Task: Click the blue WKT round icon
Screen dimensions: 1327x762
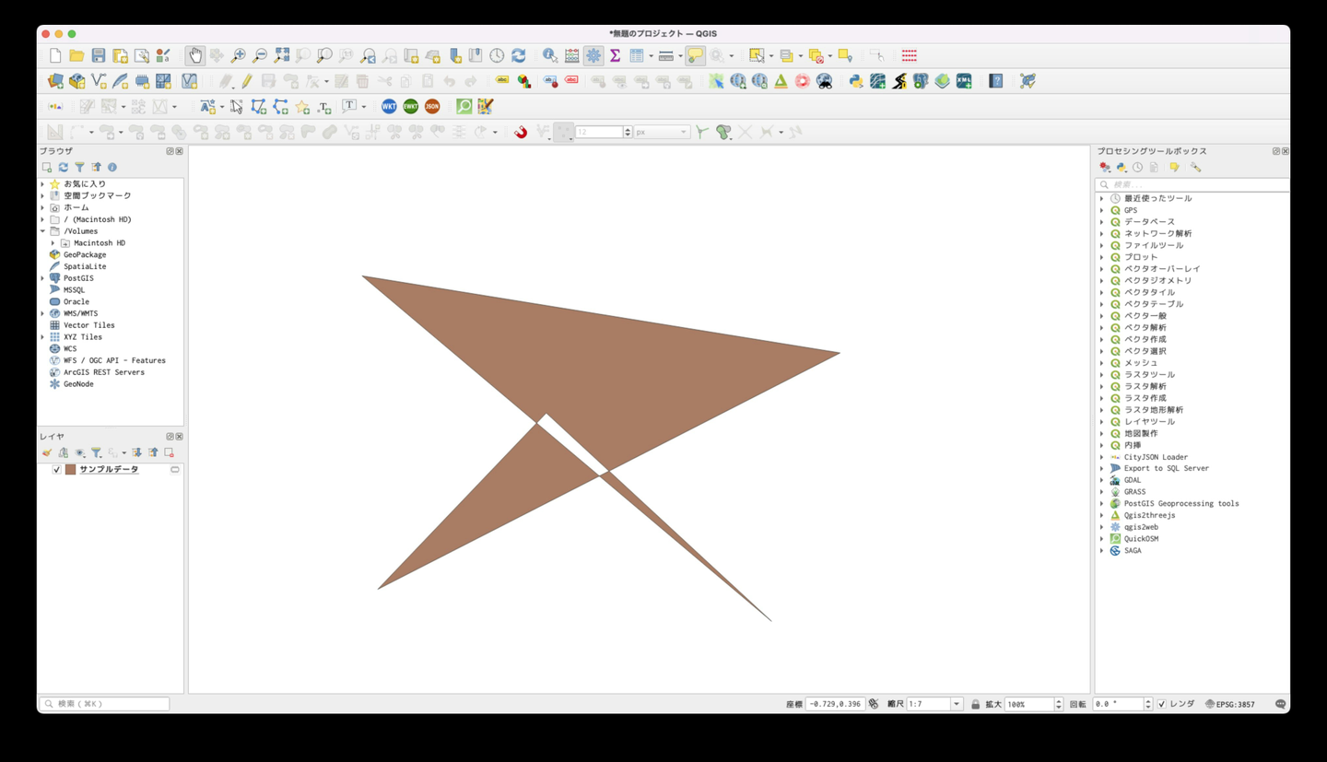Action: (x=389, y=107)
